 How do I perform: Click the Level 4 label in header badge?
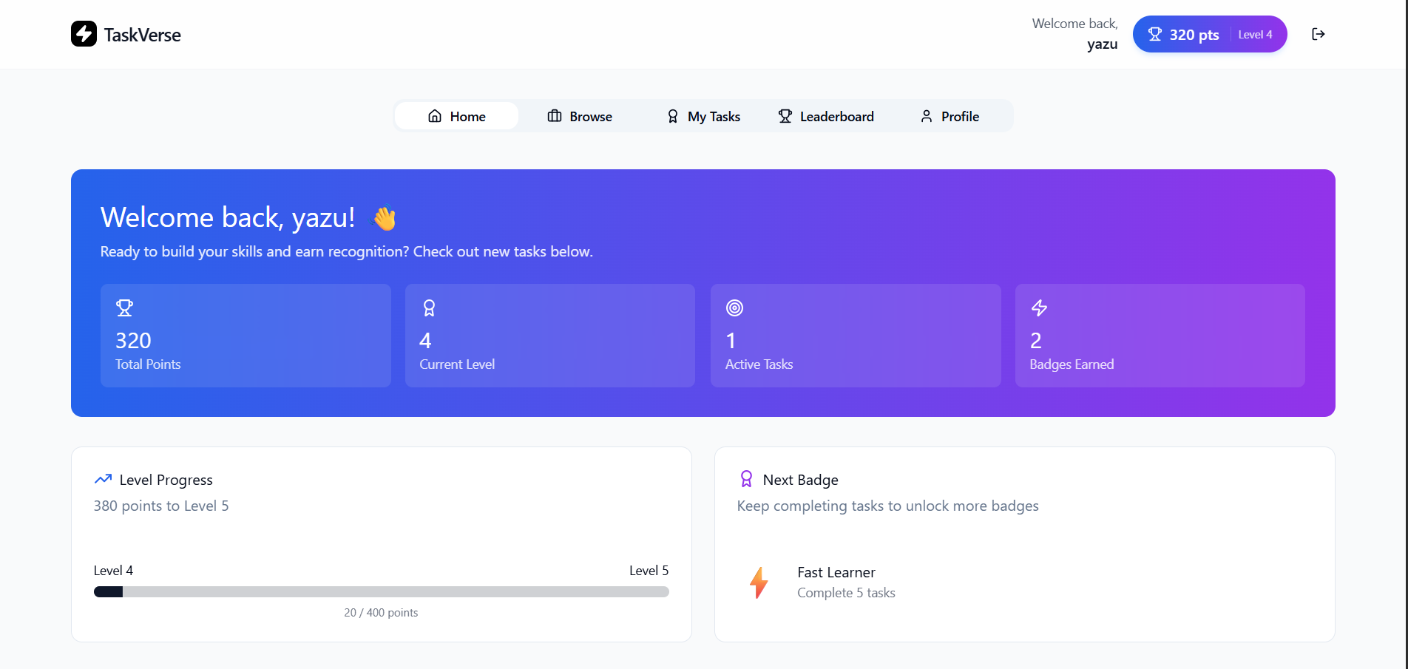[x=1255, y=35]
